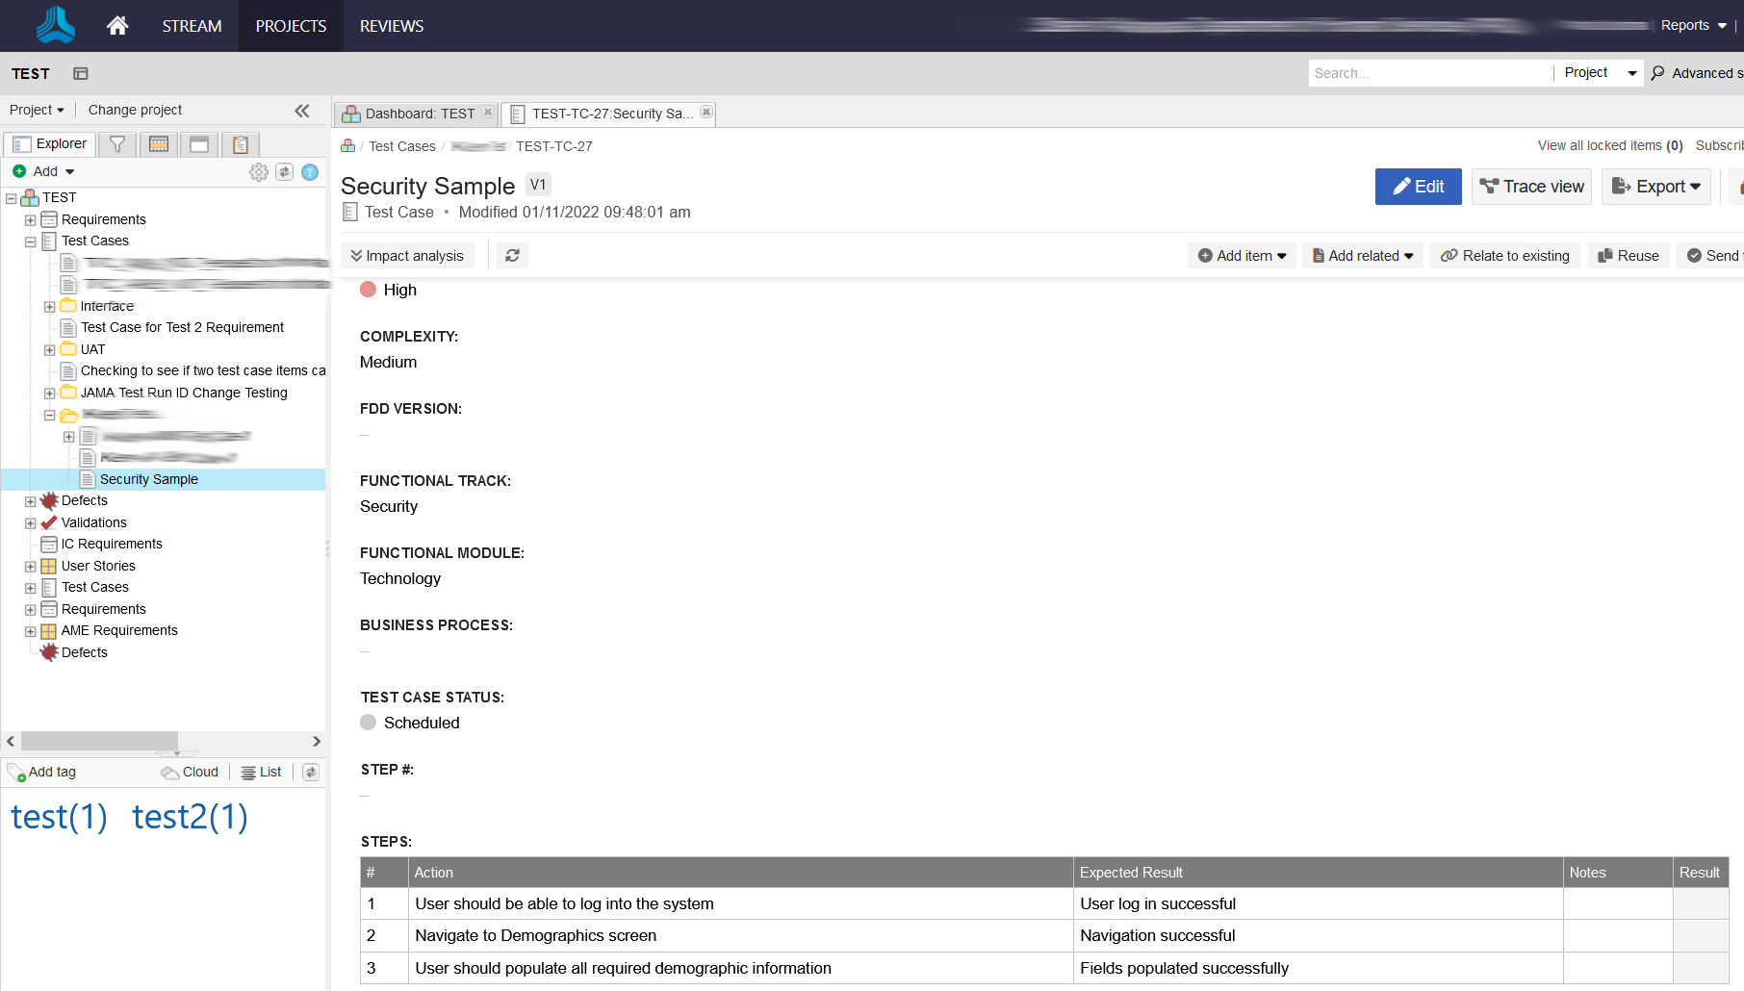
Task: Refresh the item using icon beside Impact analysis
Action: point(512,256)
